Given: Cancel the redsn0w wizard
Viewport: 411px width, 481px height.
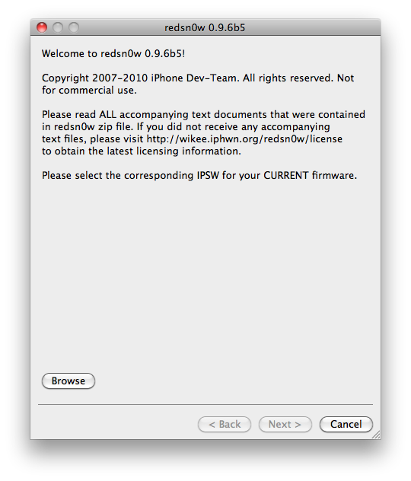Looking at the screenshot, I should (346, 424).
